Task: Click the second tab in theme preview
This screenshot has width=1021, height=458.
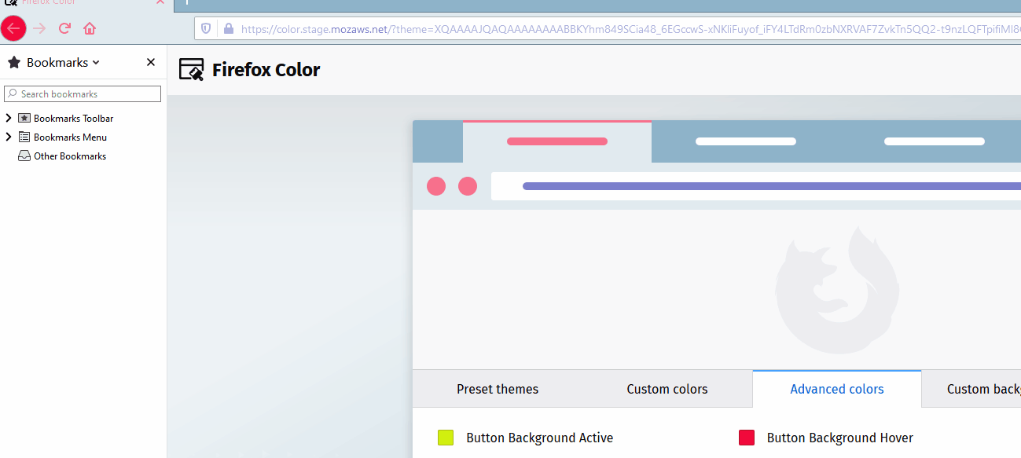Action: pos(746,141)
